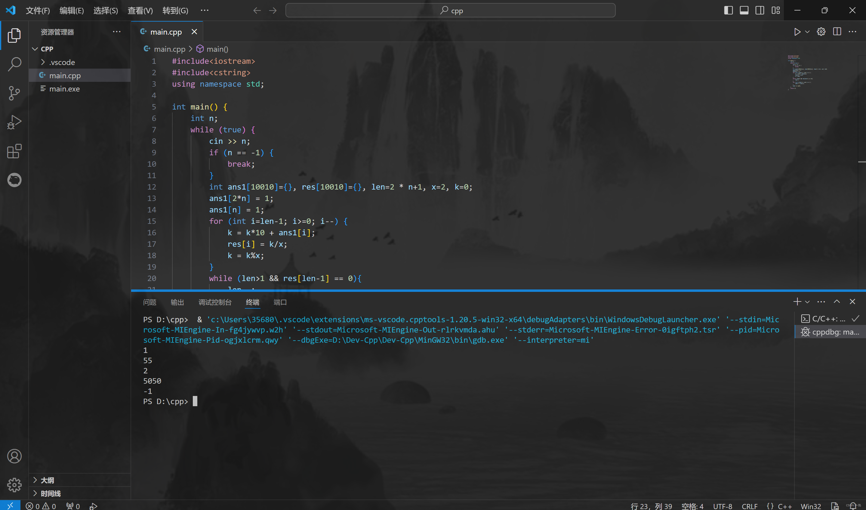Open main.exe in the Explorer tree
The image size is (866, 510).
point(80,89)
